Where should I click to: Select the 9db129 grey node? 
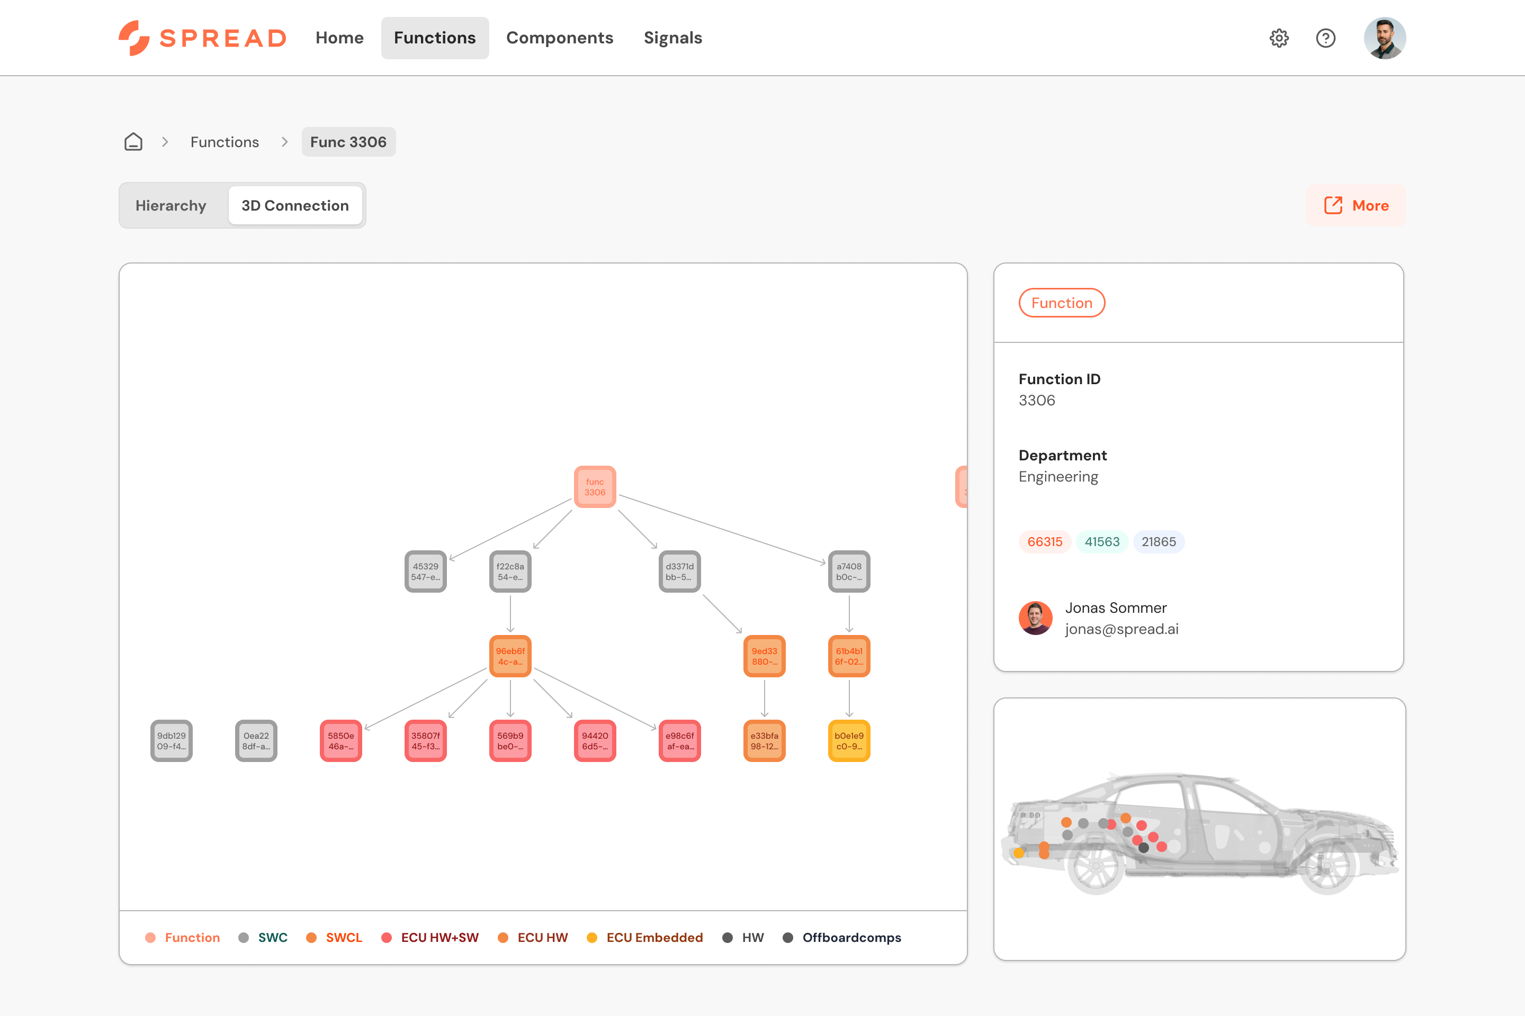171,741
